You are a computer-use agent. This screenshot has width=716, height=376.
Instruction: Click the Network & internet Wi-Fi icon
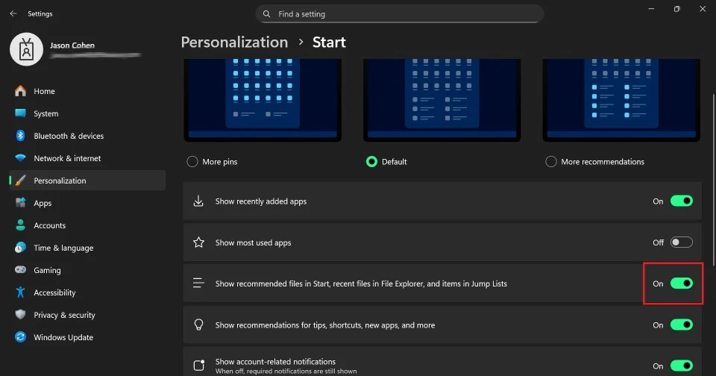pos(20,158)
